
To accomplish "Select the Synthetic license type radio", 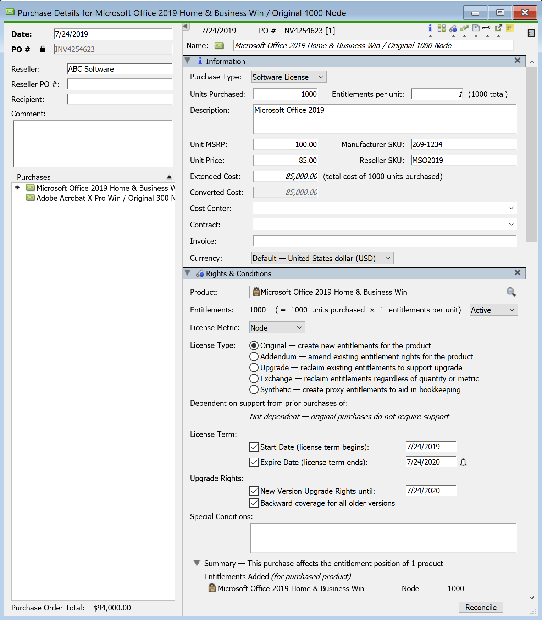I will click(x=254, y=389).
